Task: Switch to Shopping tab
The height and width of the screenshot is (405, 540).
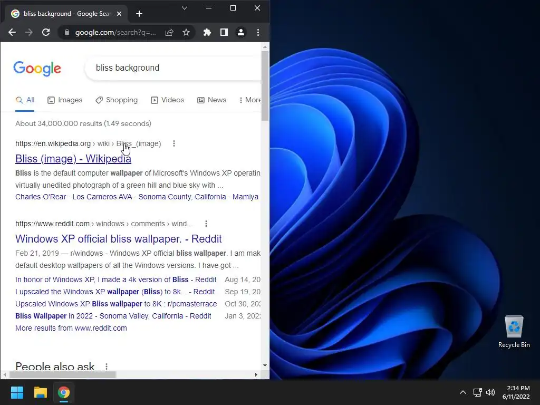Action: pyautogui.click(x=117, y=100)
